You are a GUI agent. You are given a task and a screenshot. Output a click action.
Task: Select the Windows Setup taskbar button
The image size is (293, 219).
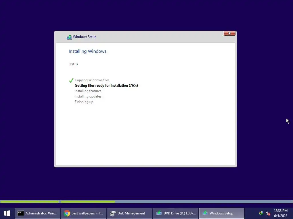click(222, 213)
